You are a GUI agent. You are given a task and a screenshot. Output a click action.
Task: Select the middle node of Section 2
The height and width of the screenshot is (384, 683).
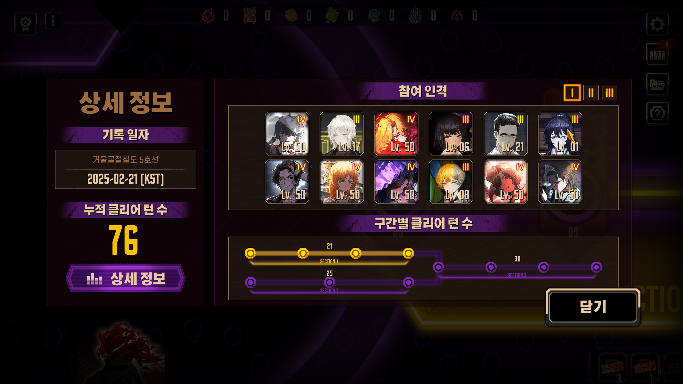329,282
